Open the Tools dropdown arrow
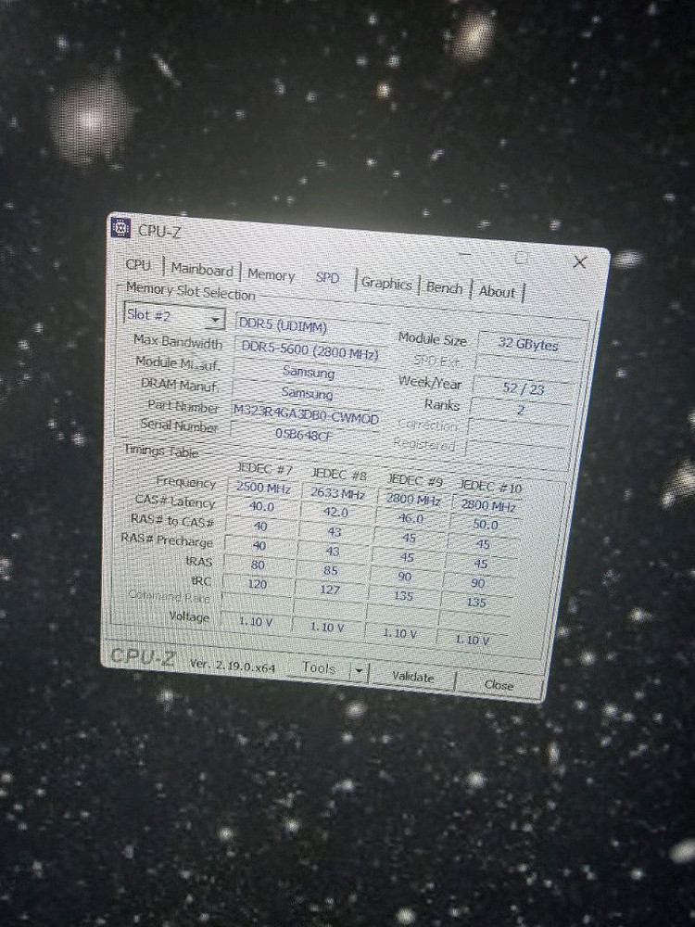 [x=358, y=671]
